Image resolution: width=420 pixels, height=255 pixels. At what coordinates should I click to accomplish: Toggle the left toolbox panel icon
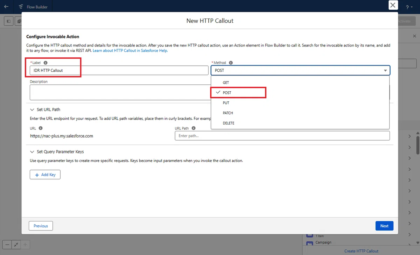click(x=9, y=21)
